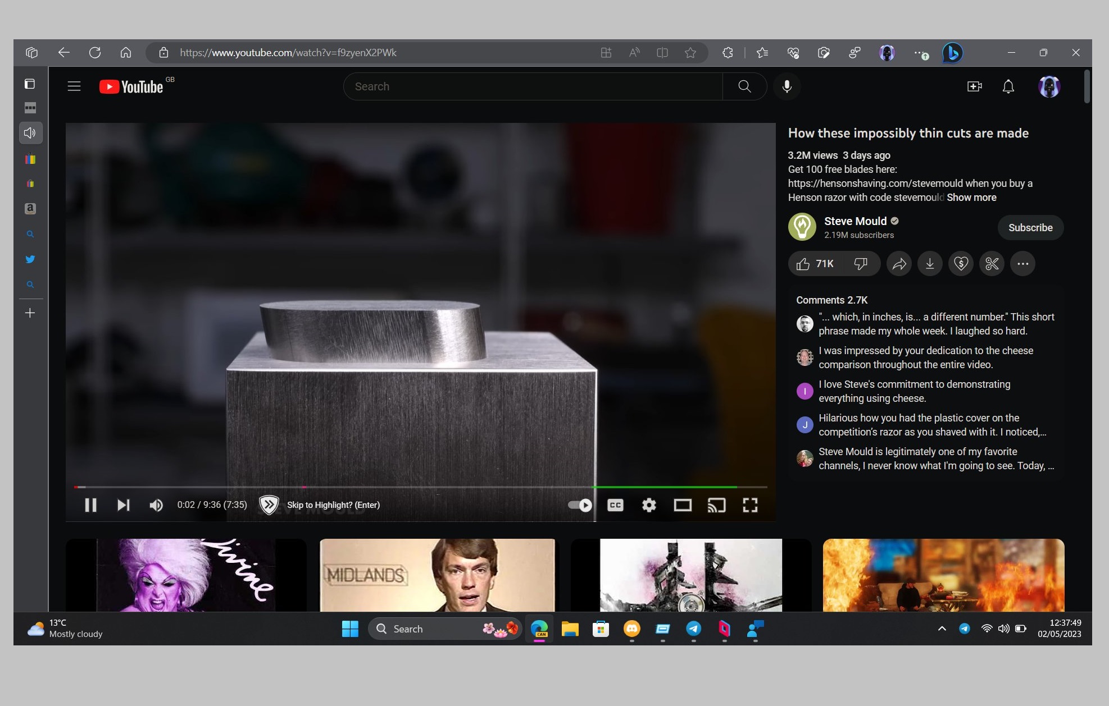Click the video progress bar green segment
Image resolution: width=1109 pixels, height=706 pixels.
click(x=663, y=487)
